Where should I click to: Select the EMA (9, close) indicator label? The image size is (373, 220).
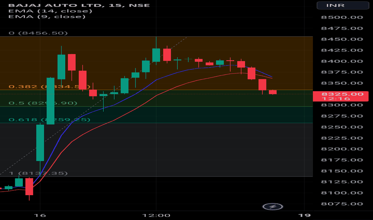pos(47,16)
